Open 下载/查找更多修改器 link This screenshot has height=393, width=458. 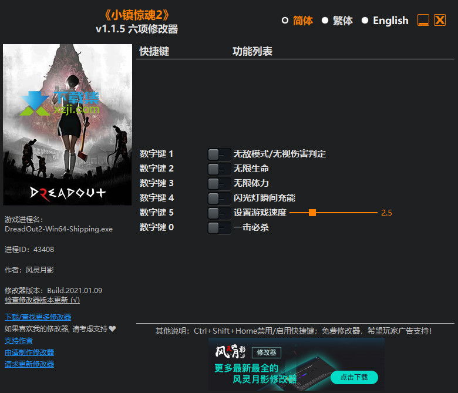tap(38, 317)
